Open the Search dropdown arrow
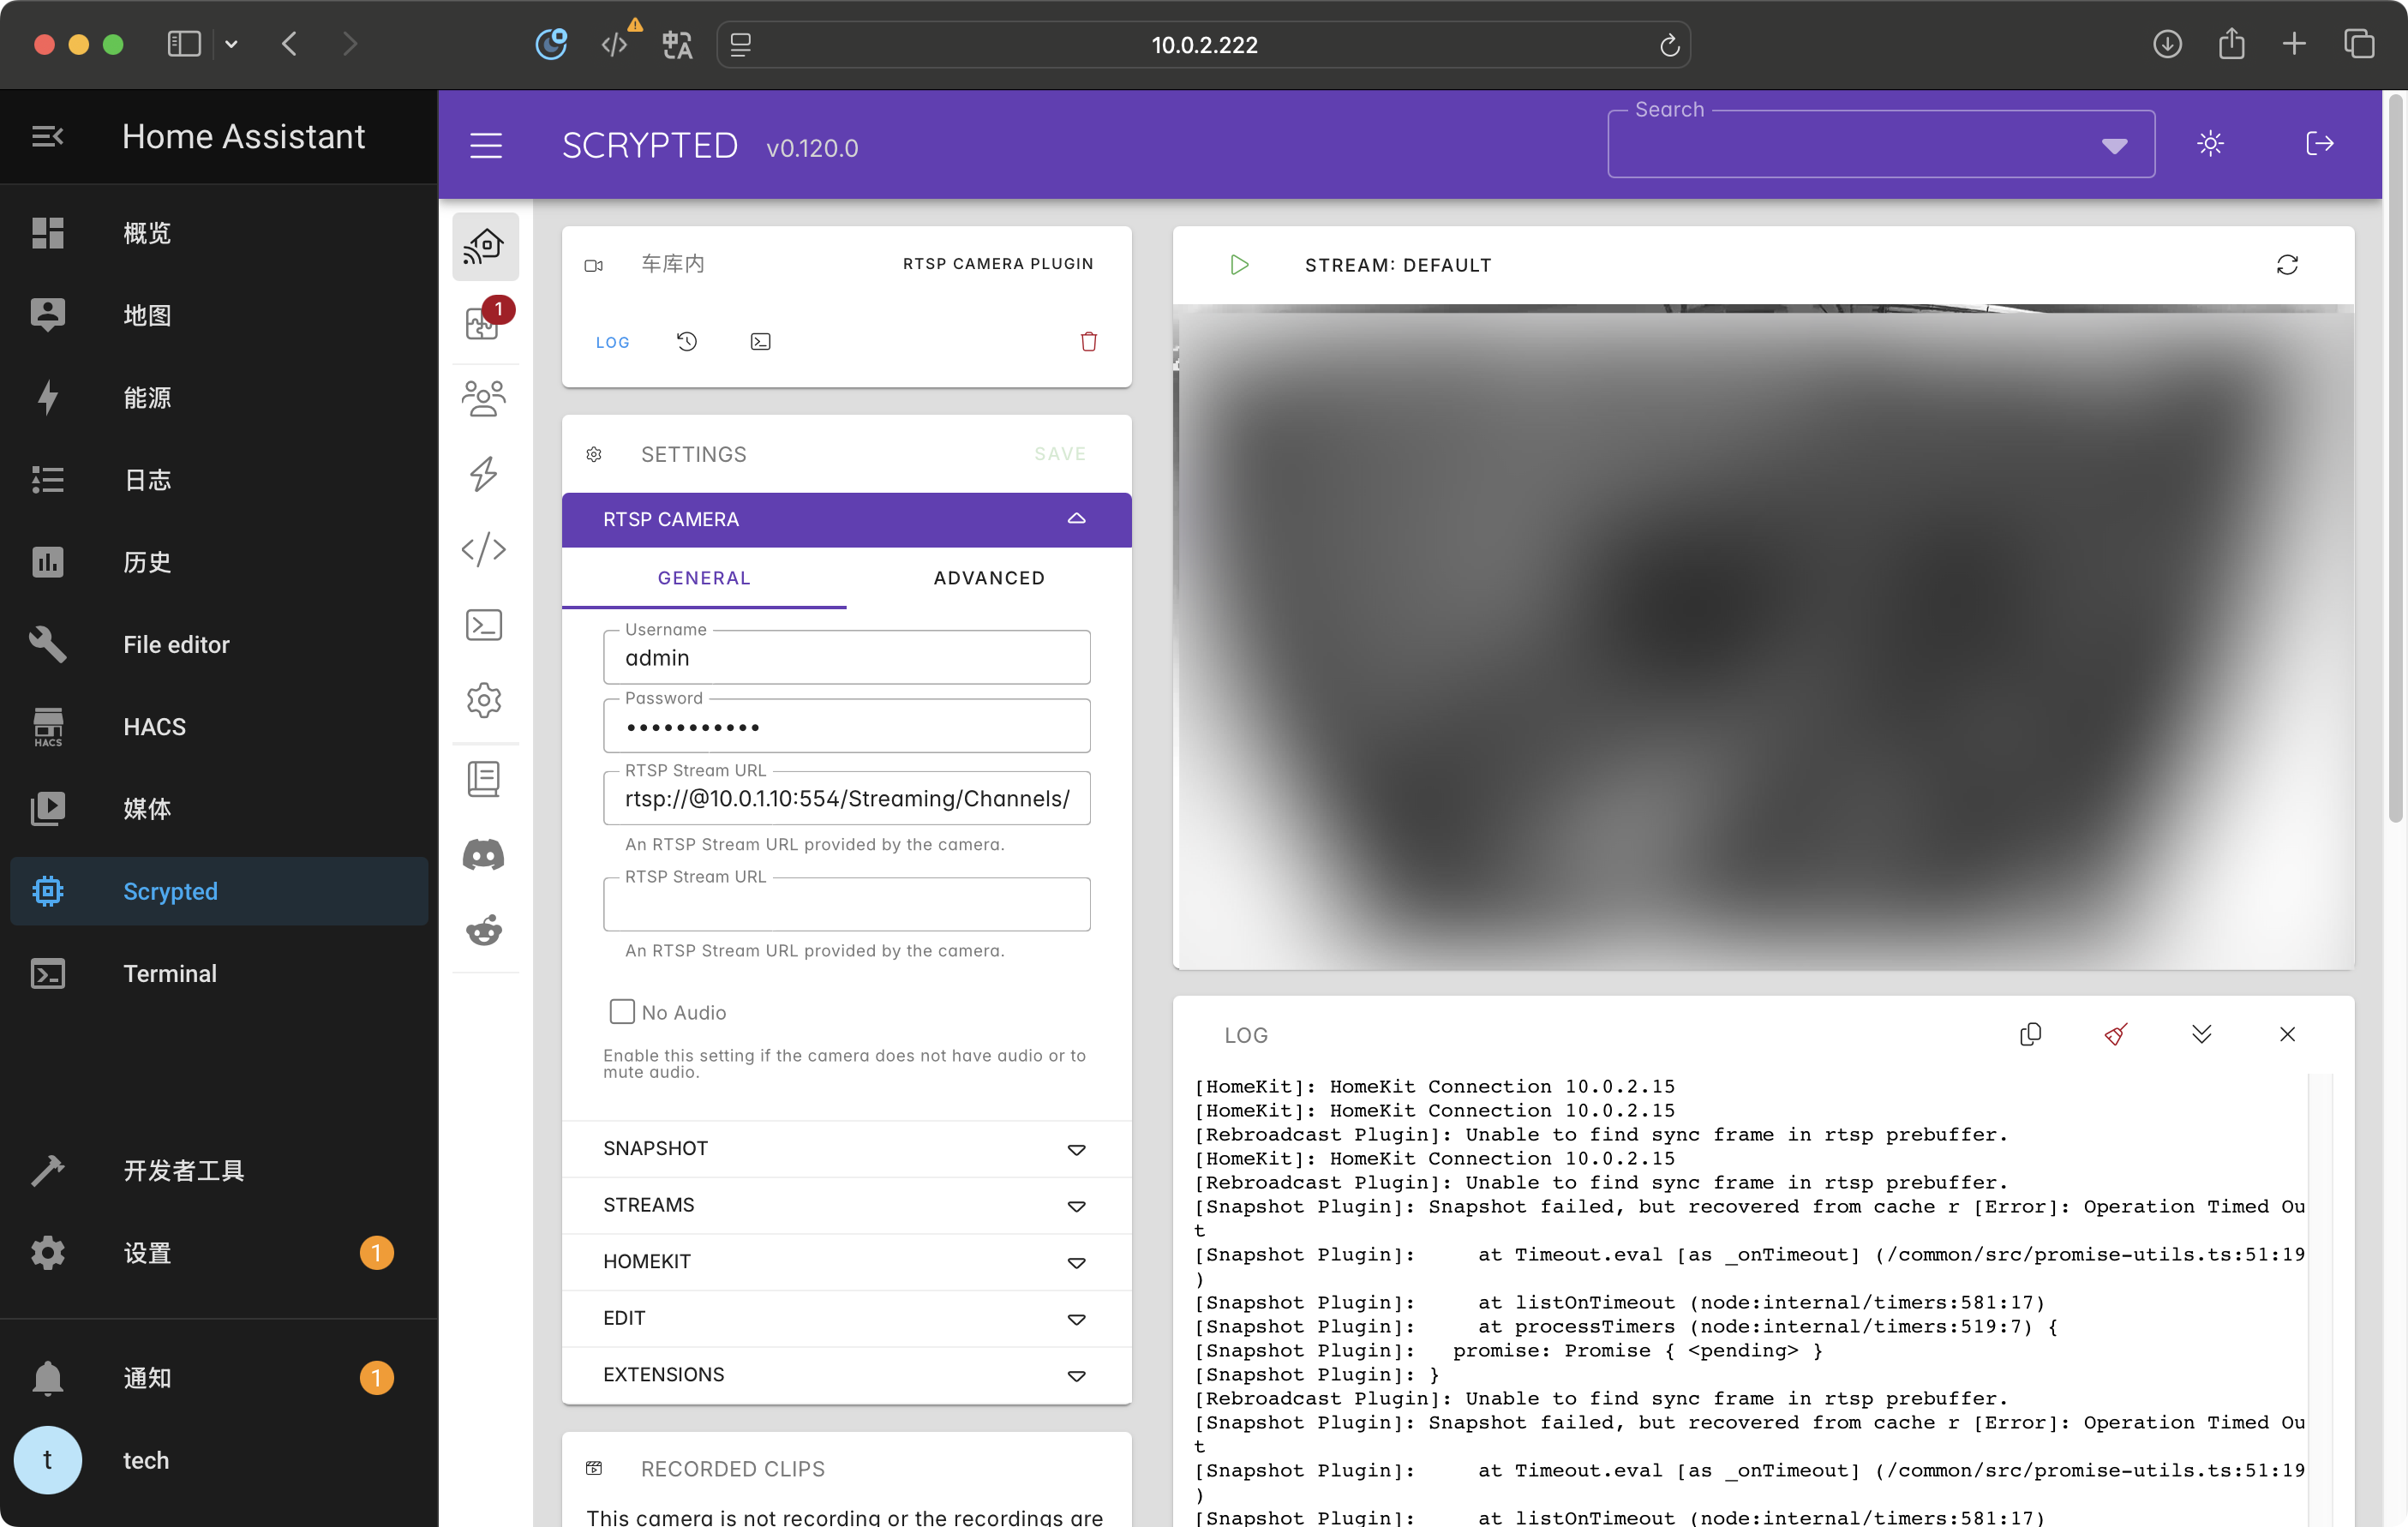 tap(2114, 146)
